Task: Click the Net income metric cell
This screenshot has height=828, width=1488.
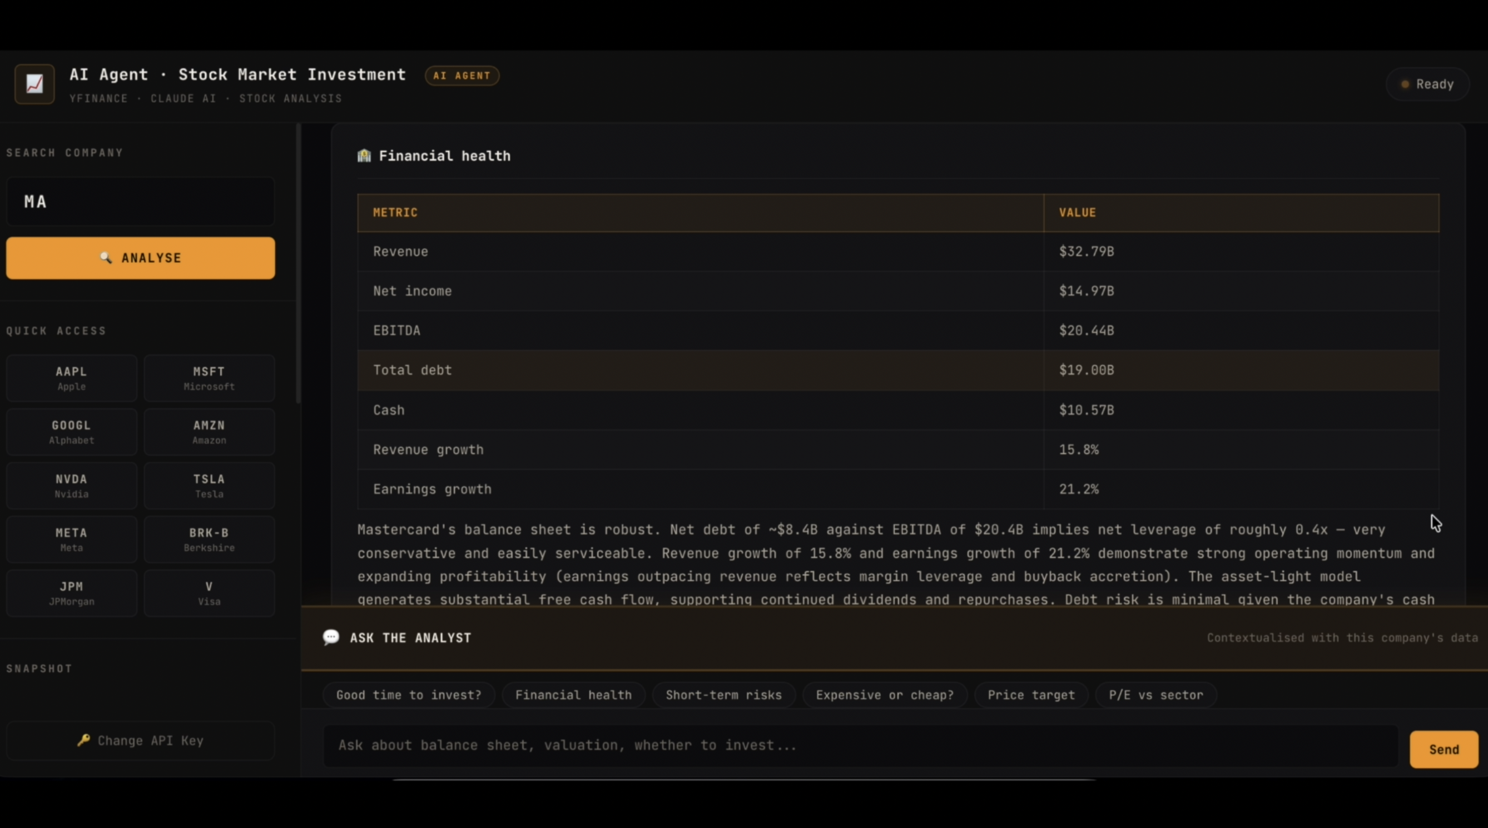Action: pos(700,291)
